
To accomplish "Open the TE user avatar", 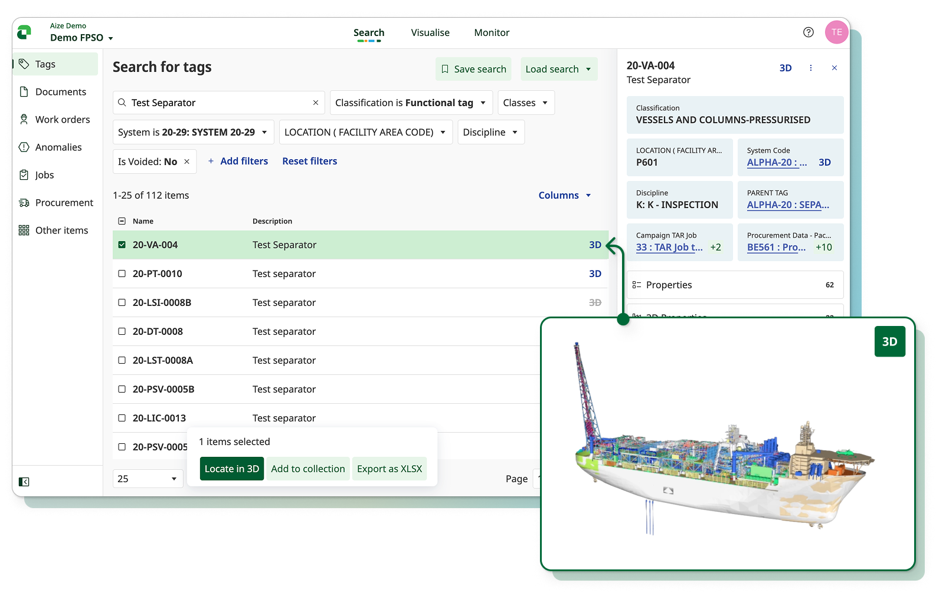I will tap(837, 32).
